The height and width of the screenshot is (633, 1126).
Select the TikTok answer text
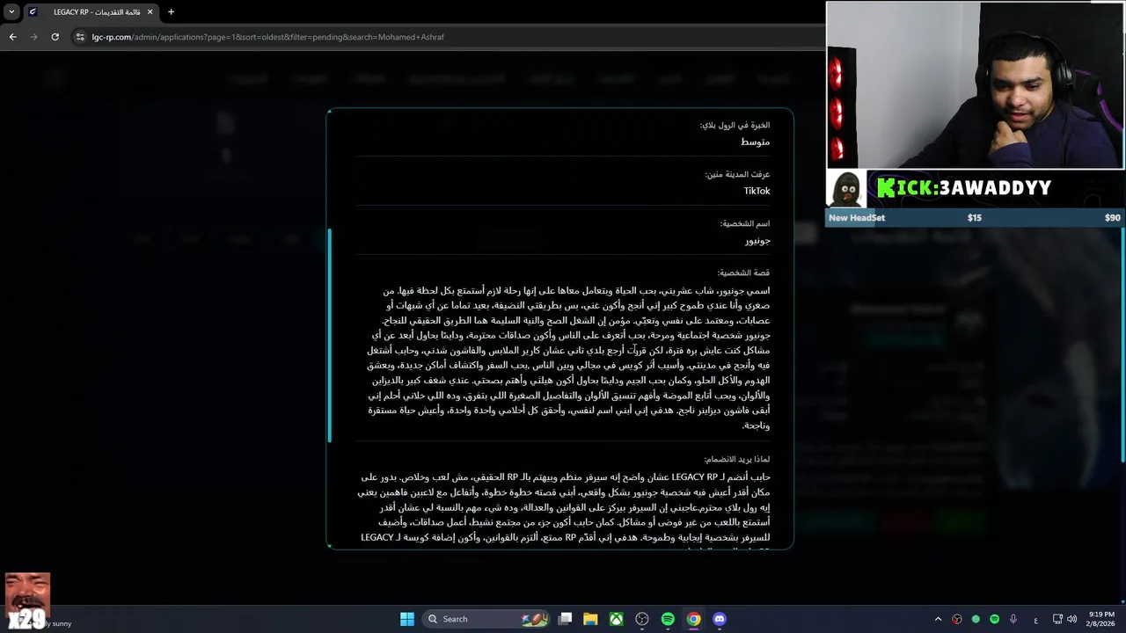757,191
